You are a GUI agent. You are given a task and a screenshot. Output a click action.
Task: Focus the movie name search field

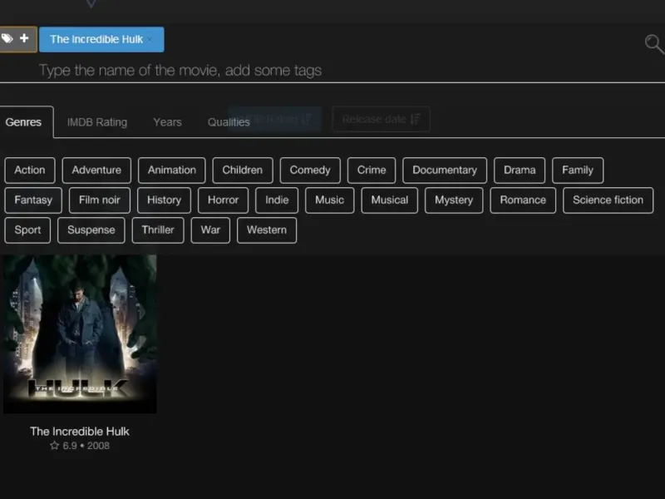click(331, 71)
